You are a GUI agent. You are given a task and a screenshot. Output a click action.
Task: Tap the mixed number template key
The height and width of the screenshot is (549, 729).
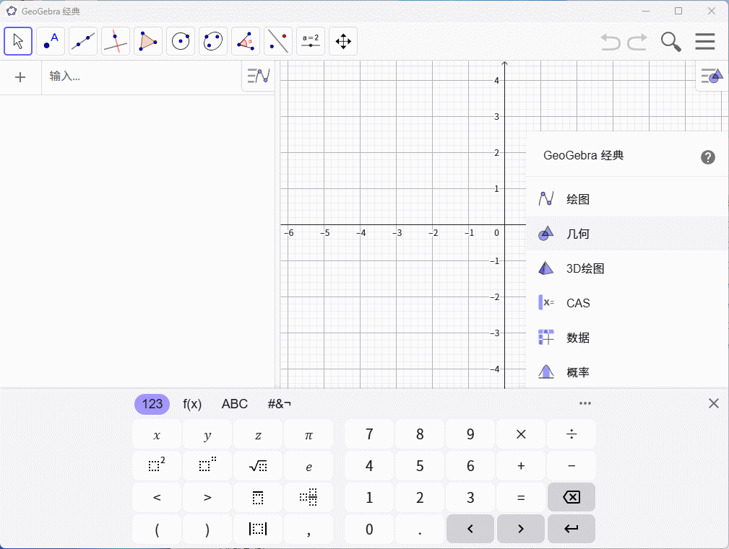coord(309,498)
